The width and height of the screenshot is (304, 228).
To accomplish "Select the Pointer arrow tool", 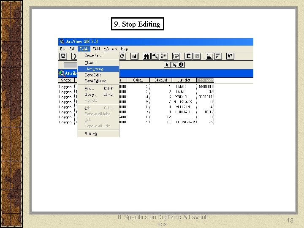I will (x=167, y=65).
